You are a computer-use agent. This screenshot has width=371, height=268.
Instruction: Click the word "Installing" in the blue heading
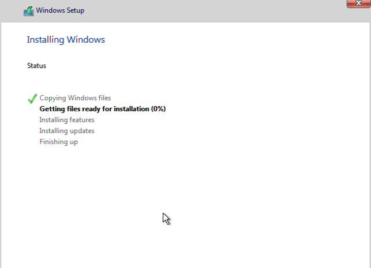click(46, 40)
